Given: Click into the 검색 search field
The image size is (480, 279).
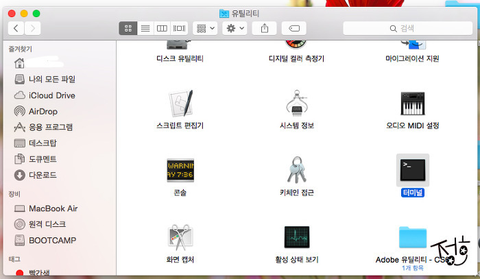Looking at the screenshot, I should pyautogui.click(x=408, y=29).
